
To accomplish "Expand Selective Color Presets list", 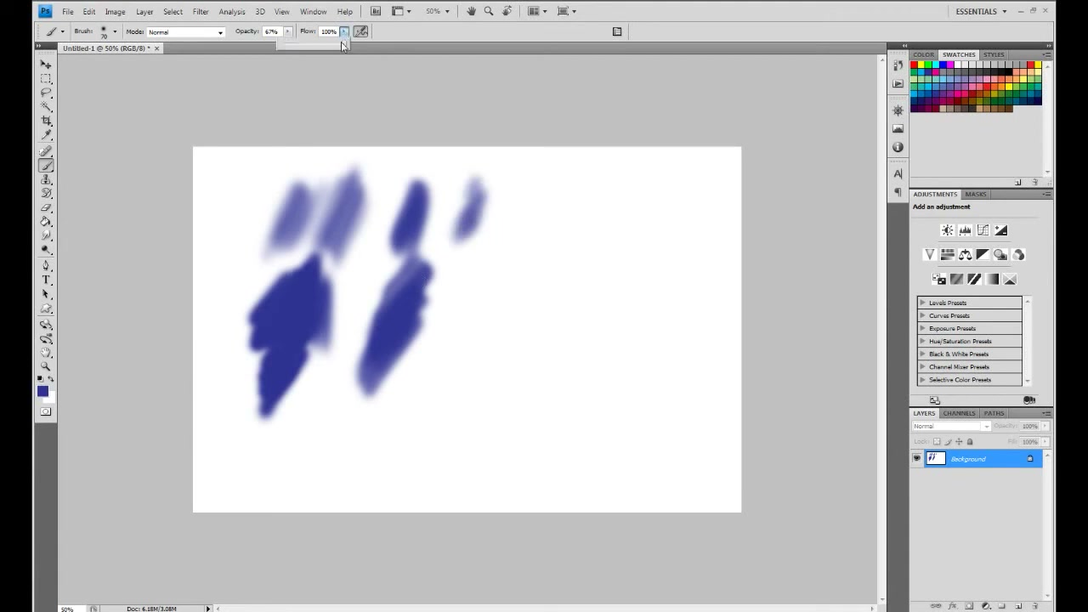I will [x=922, y=379].
